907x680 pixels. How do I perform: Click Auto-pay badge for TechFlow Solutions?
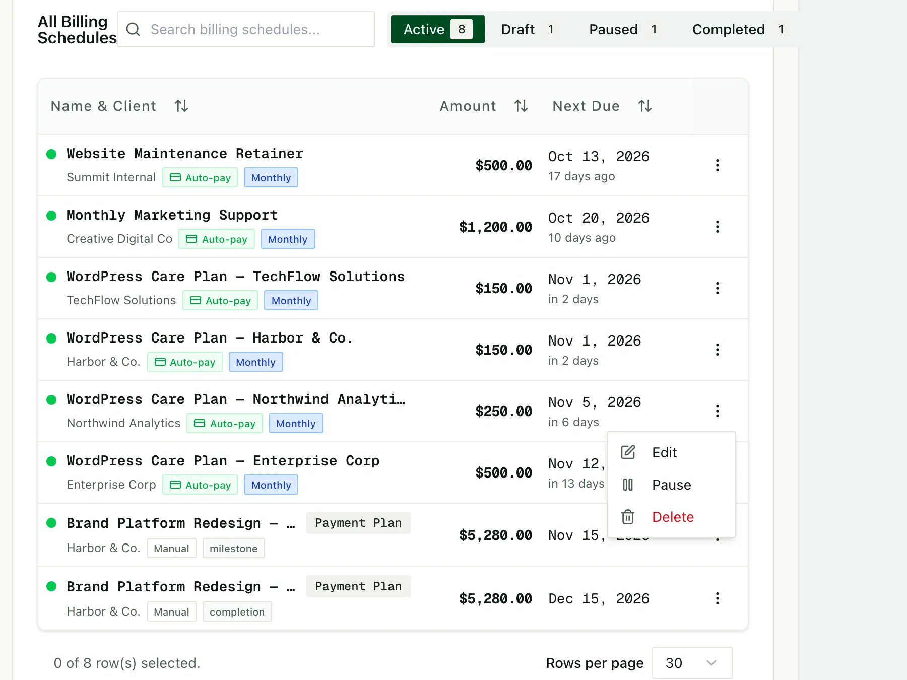tap(220, 300)
